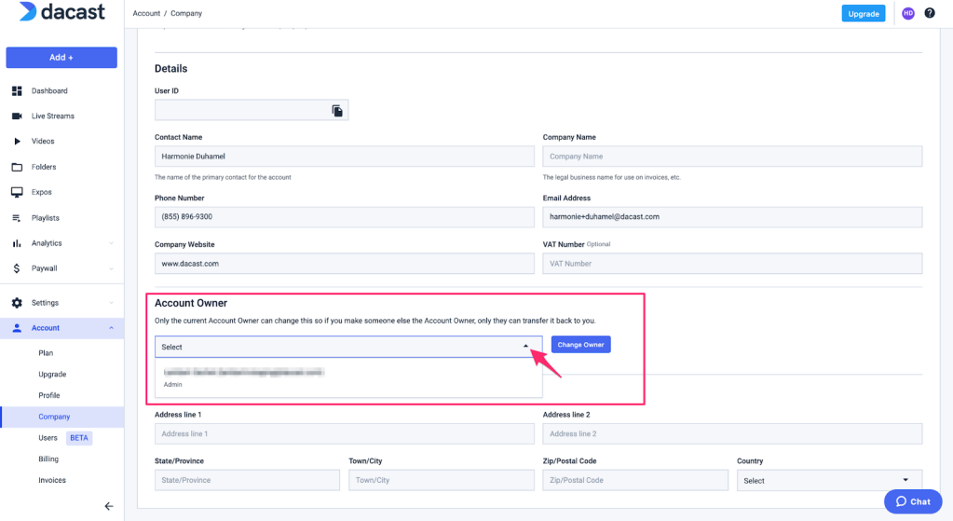
Task: Click the Company breadcrumb link
Action: [186, 13]
